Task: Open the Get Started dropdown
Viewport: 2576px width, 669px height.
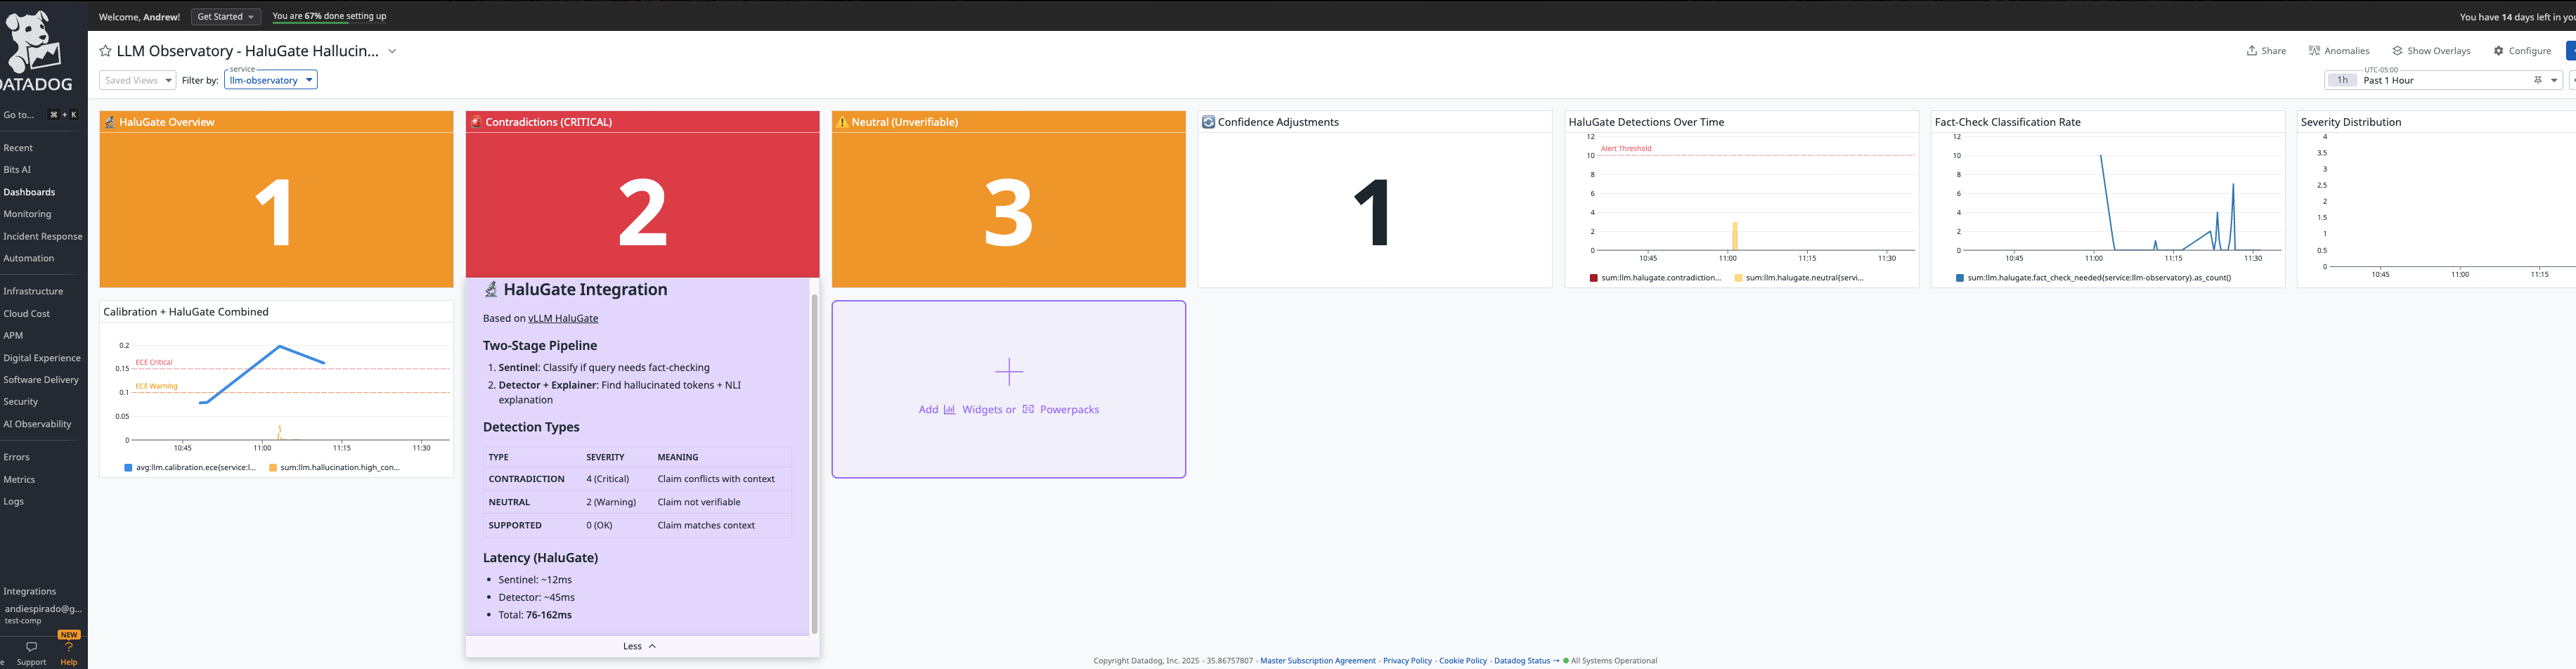Action: [226, 16]
